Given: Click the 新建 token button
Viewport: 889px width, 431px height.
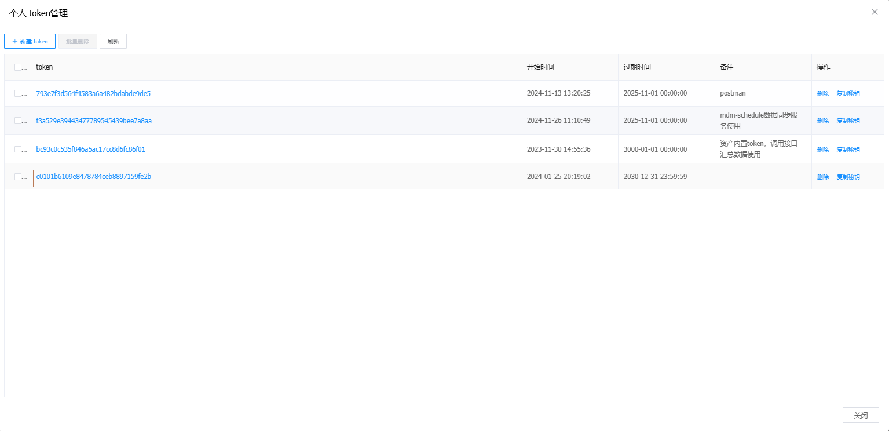Looking at the screenshot, I should pyautogui.click(x=30, y=41).
